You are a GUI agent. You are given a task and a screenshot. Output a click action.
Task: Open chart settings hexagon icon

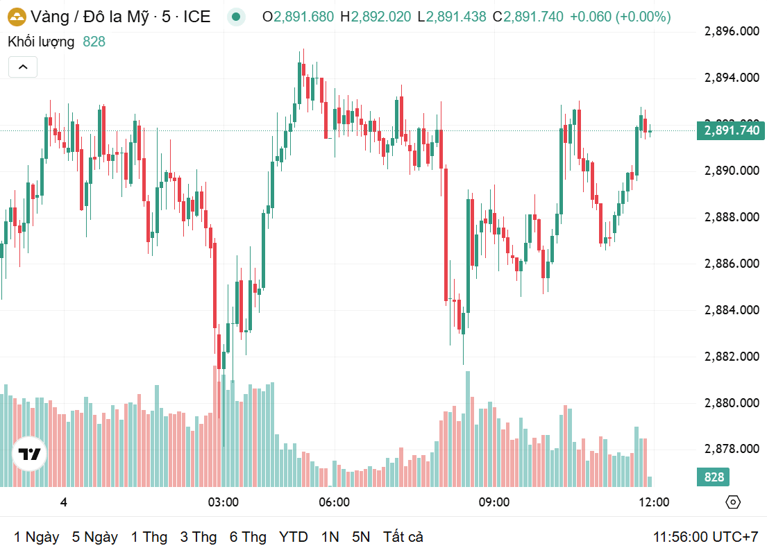point(733,502)
